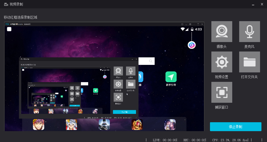Viewport: 267px width, 142px height.
Task: Open the green 新手引导 app in the preview
Action: [171, 77]
